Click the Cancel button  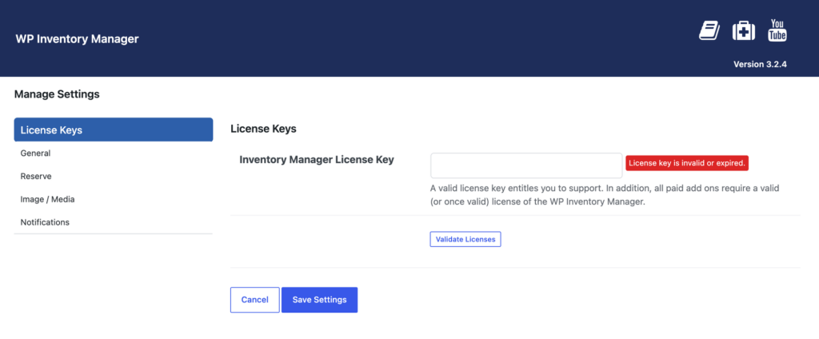(255, 300)
